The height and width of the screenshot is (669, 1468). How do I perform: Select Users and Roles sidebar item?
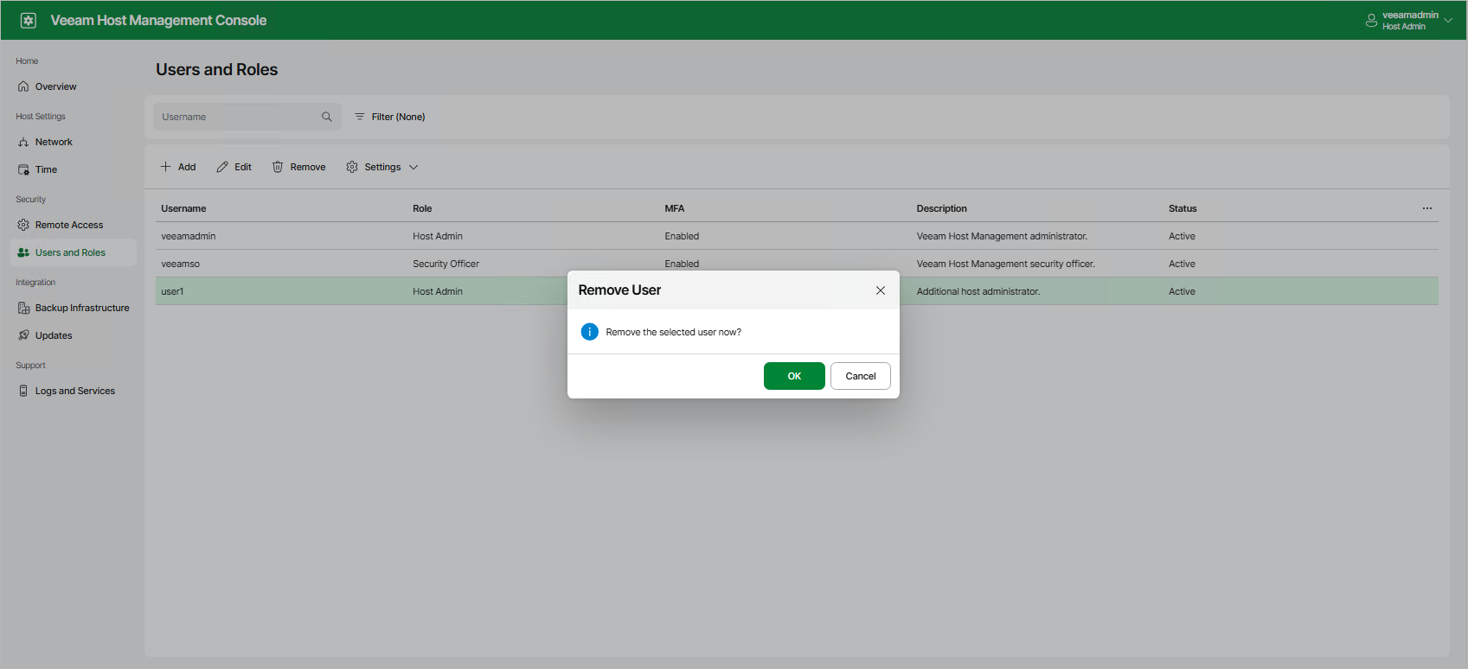tap(74, 252)
